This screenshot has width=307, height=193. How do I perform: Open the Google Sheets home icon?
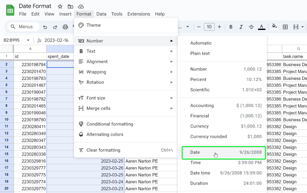(x=10, y=10)
